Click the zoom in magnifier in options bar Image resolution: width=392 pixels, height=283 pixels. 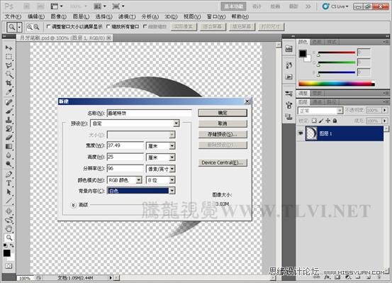tap(30, 27)
